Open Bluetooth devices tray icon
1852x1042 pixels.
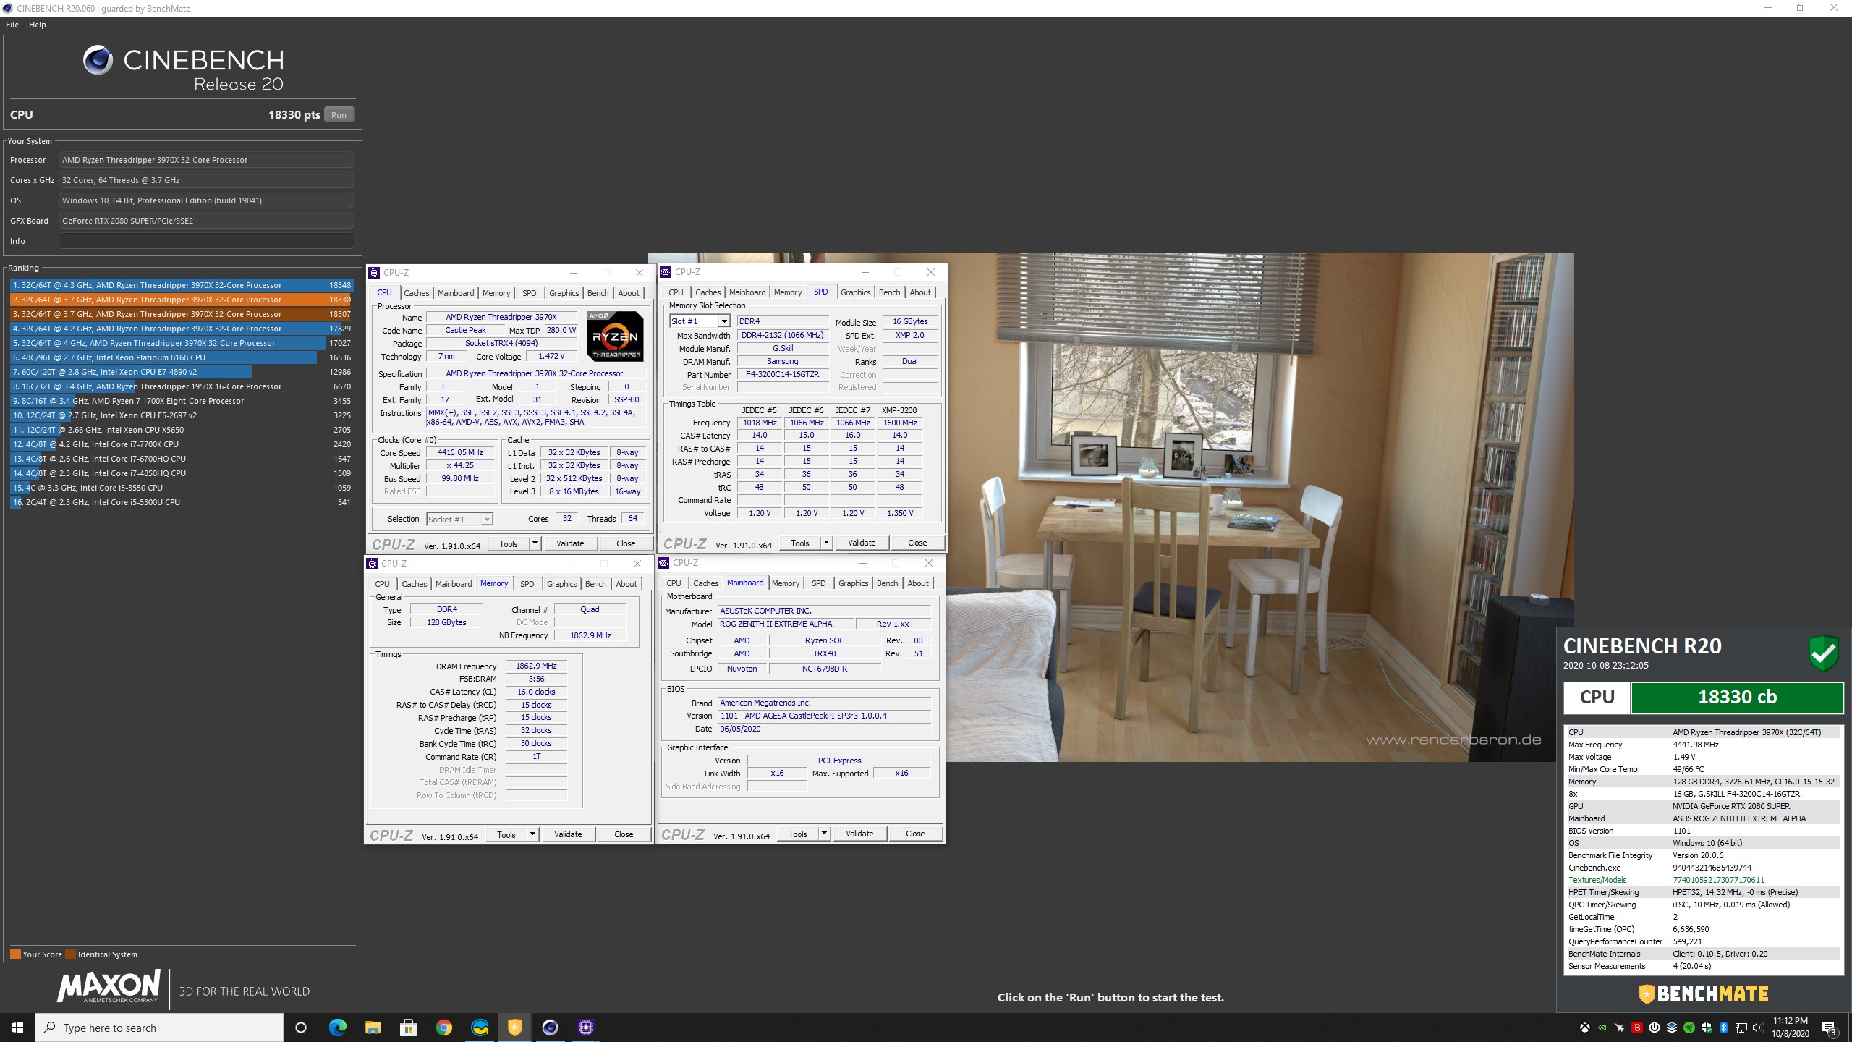coord(1723,1028)
